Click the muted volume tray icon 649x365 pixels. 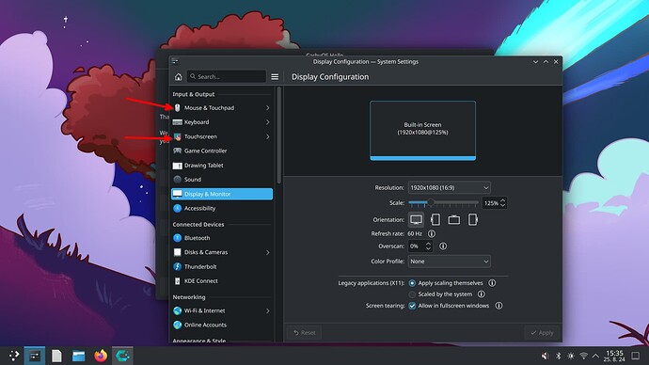(546, 356)
